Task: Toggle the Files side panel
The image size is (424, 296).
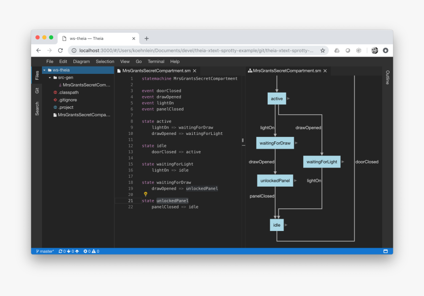Action: (x=37, y=75)
